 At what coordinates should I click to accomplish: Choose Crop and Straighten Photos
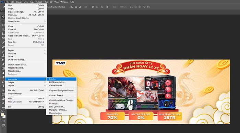pos(61,90)
